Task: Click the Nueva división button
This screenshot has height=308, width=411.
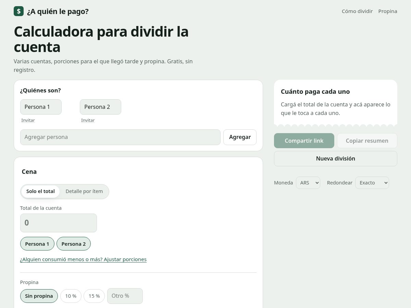Action: 336,158
